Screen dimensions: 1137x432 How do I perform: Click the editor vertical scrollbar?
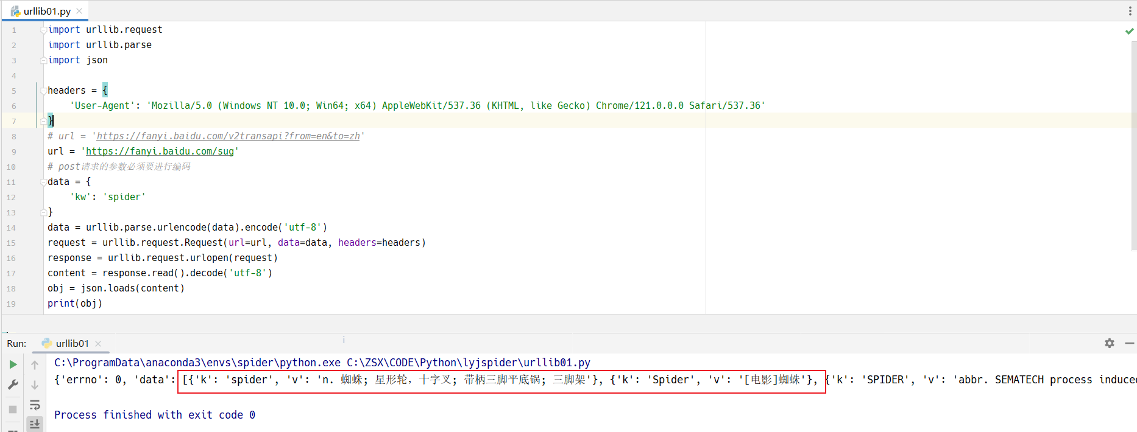click(x=1133, y=146)
